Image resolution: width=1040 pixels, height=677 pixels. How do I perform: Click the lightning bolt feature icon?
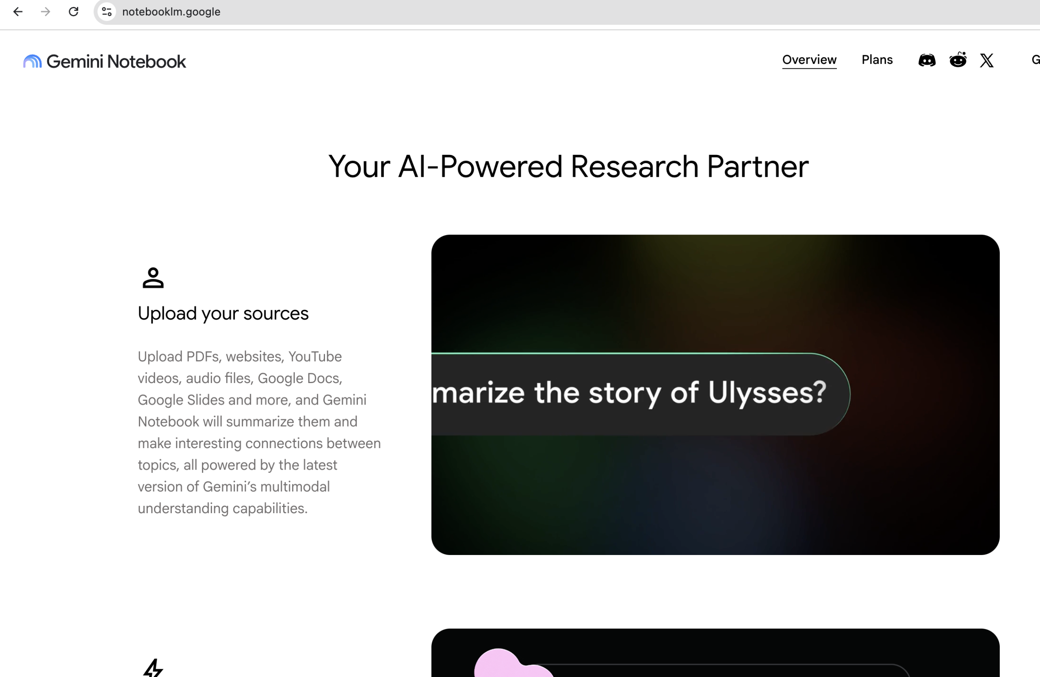click(153, 667)
